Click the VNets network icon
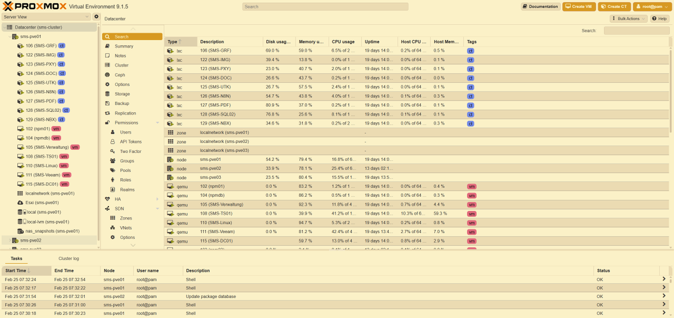The image size is (674, 318). 113,228
